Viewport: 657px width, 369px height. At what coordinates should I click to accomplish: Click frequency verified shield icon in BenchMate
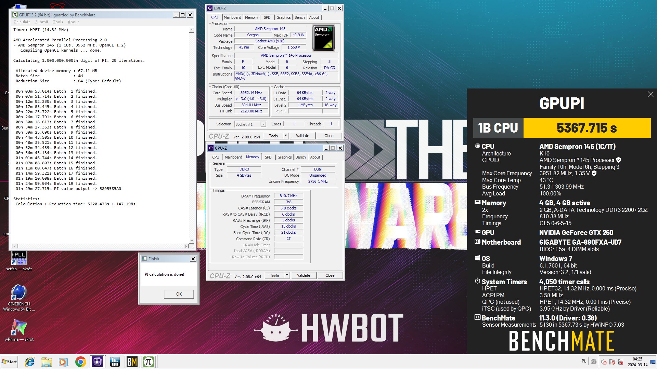[x=594, y=173]
